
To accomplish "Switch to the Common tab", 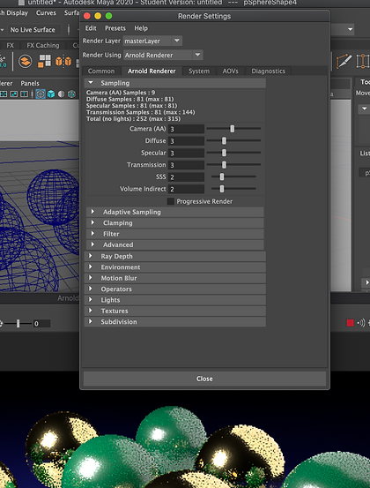I will point(101,71).
